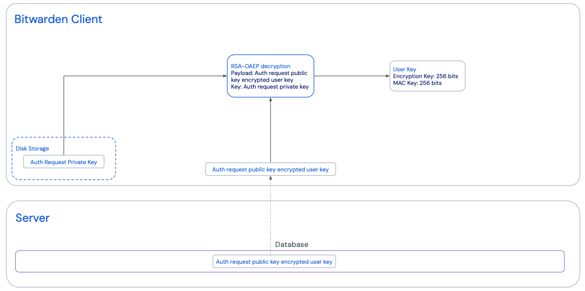Click the Database label
Image resolution: width=585 pixels, height=291 pixels.
click(x=292, y=244)
